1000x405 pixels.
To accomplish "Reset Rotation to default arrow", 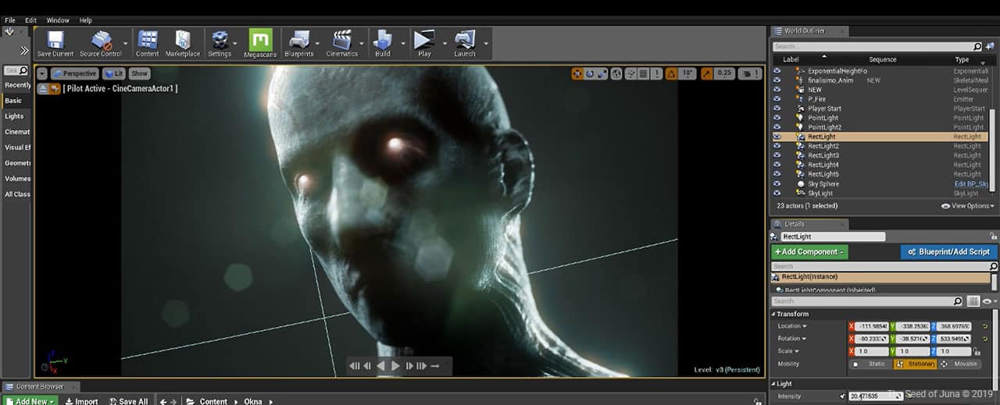I will coord(985,339).
